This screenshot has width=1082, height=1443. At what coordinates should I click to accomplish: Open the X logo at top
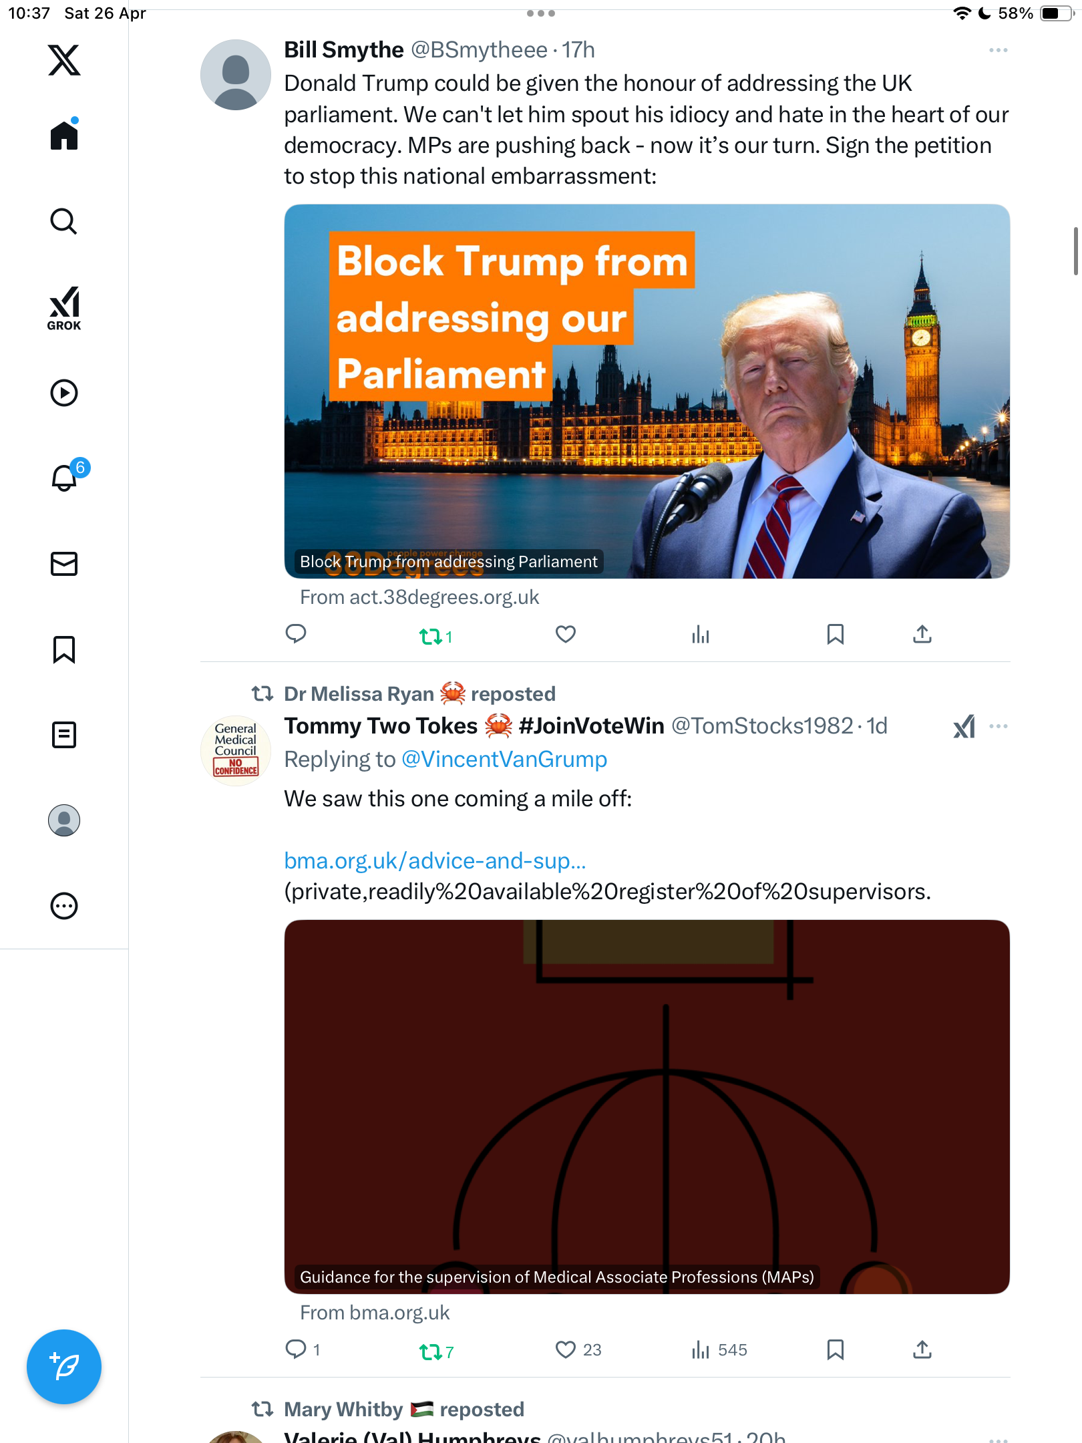(x=64, y=60)
